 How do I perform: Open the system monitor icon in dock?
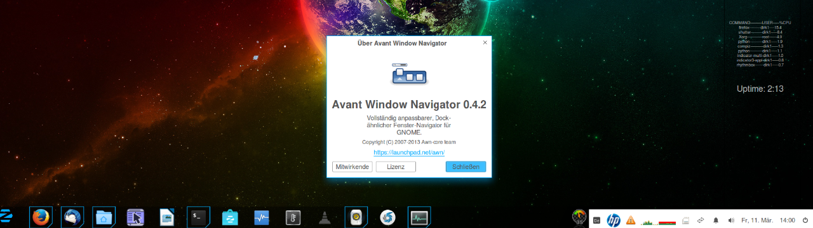pyautogui.click(x=419, y=217)
